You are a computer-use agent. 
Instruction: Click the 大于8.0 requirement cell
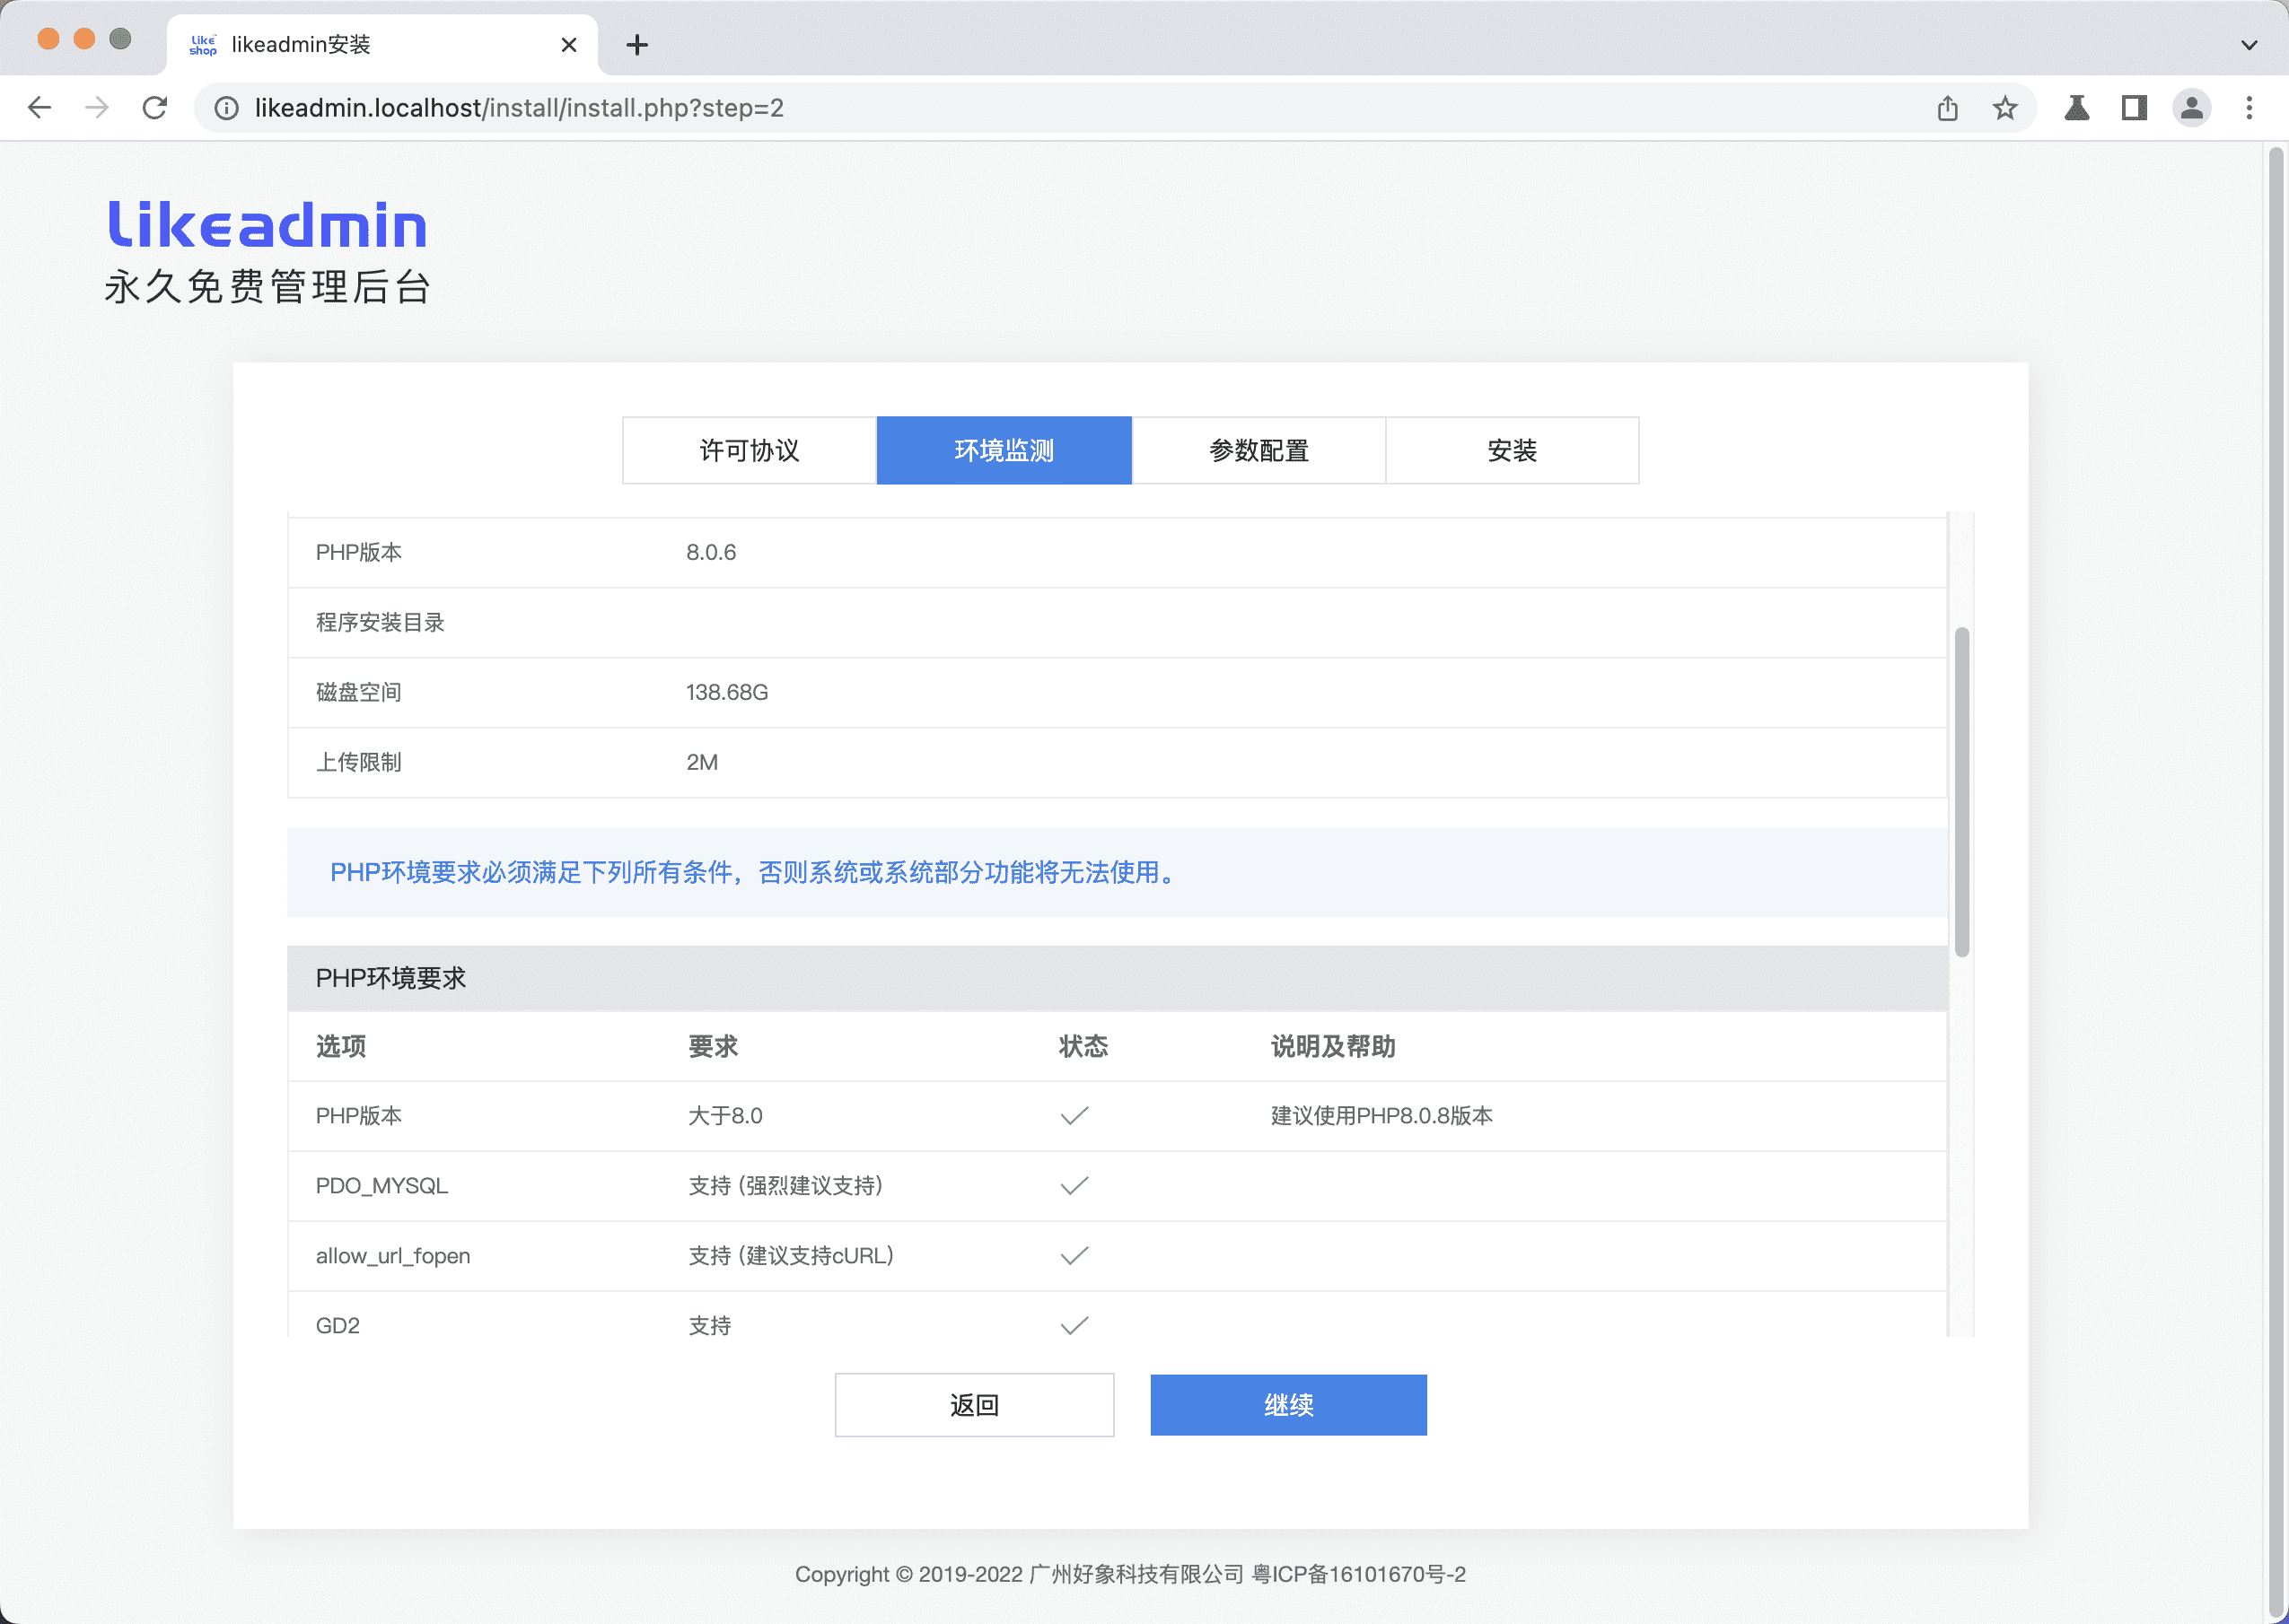tap(725, 1116)
